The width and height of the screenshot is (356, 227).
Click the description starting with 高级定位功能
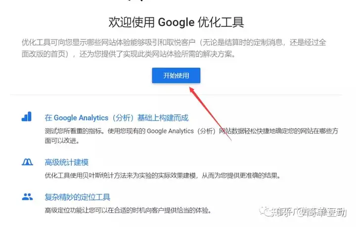[x=128, y=210]
